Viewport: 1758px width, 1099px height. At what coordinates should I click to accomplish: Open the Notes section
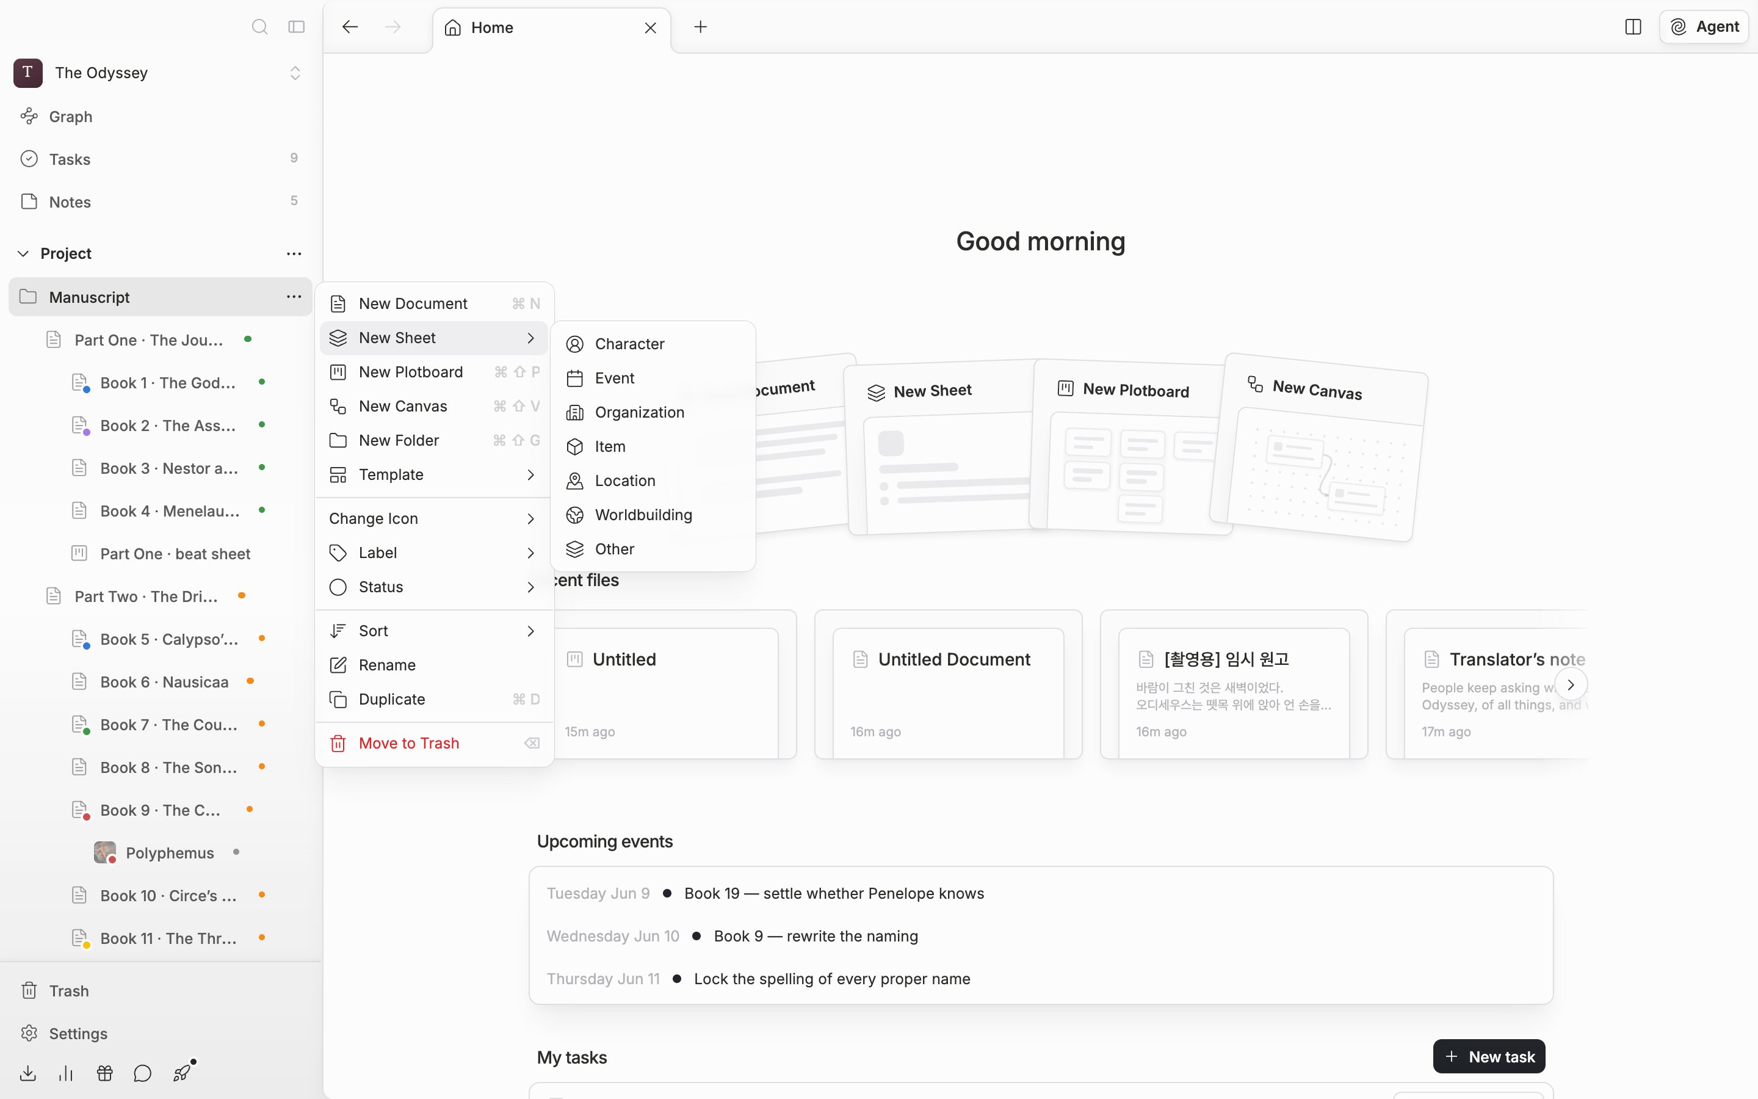click(x=161, y=201)
